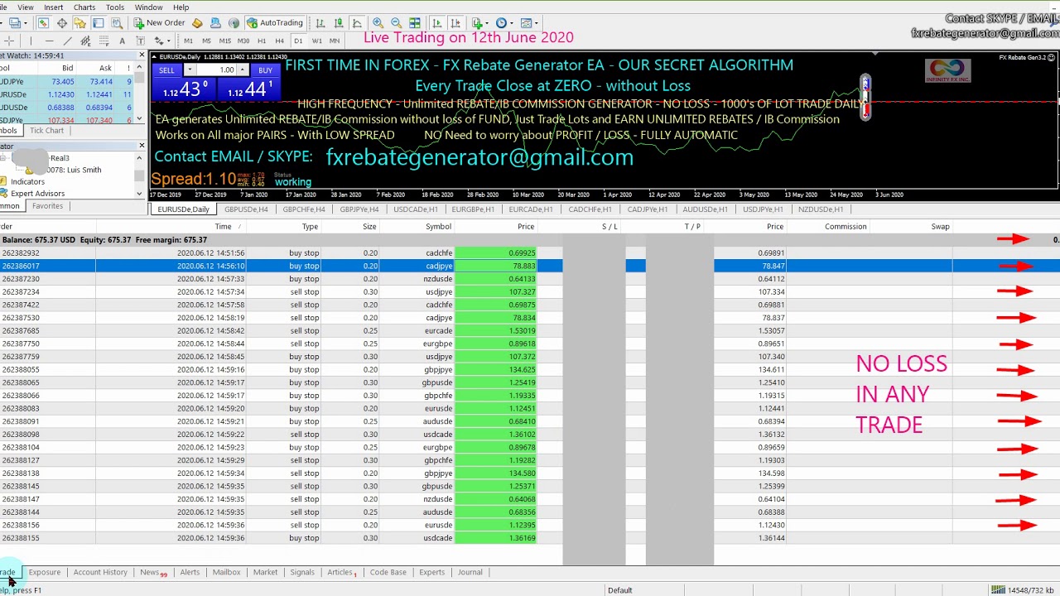Switch chart to M30 timeframe
Screen dimensions: 1060x596
coord(243,41)
